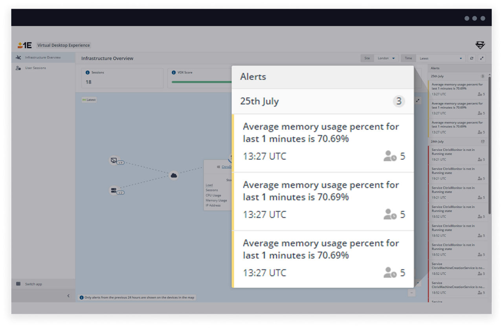Click the count badge 17 beside 24th July
Viewport: 503px width, 328px height.
pos(483,141)
